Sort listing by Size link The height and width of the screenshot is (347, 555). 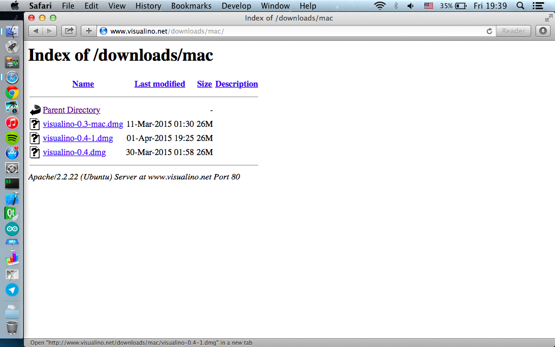[x=204, y=84]
